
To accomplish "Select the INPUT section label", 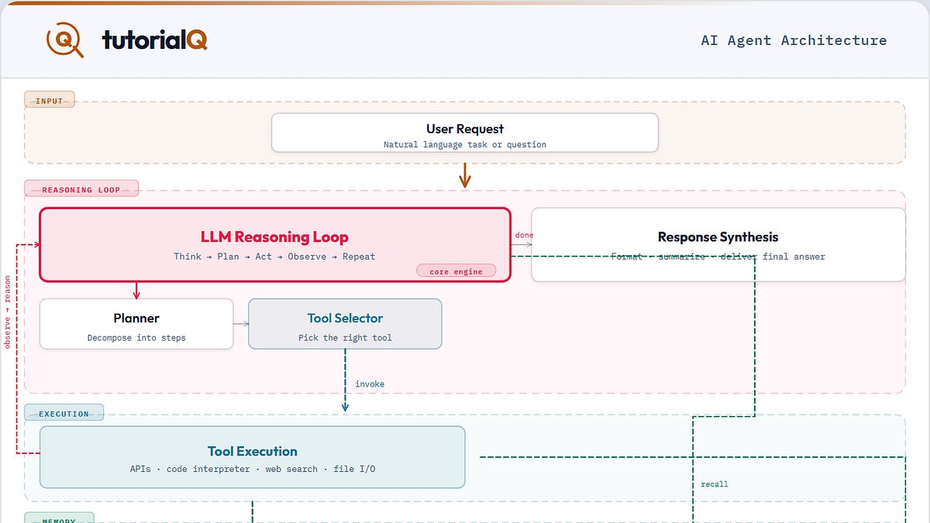I will (x=50, y=100).
